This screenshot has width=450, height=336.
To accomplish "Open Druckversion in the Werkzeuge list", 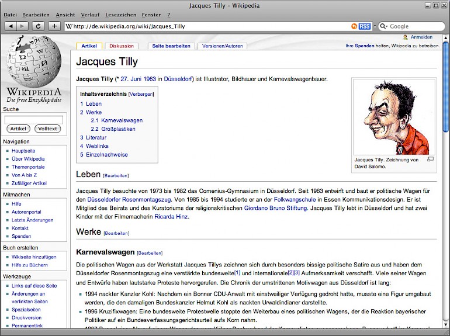I will 26,317.
